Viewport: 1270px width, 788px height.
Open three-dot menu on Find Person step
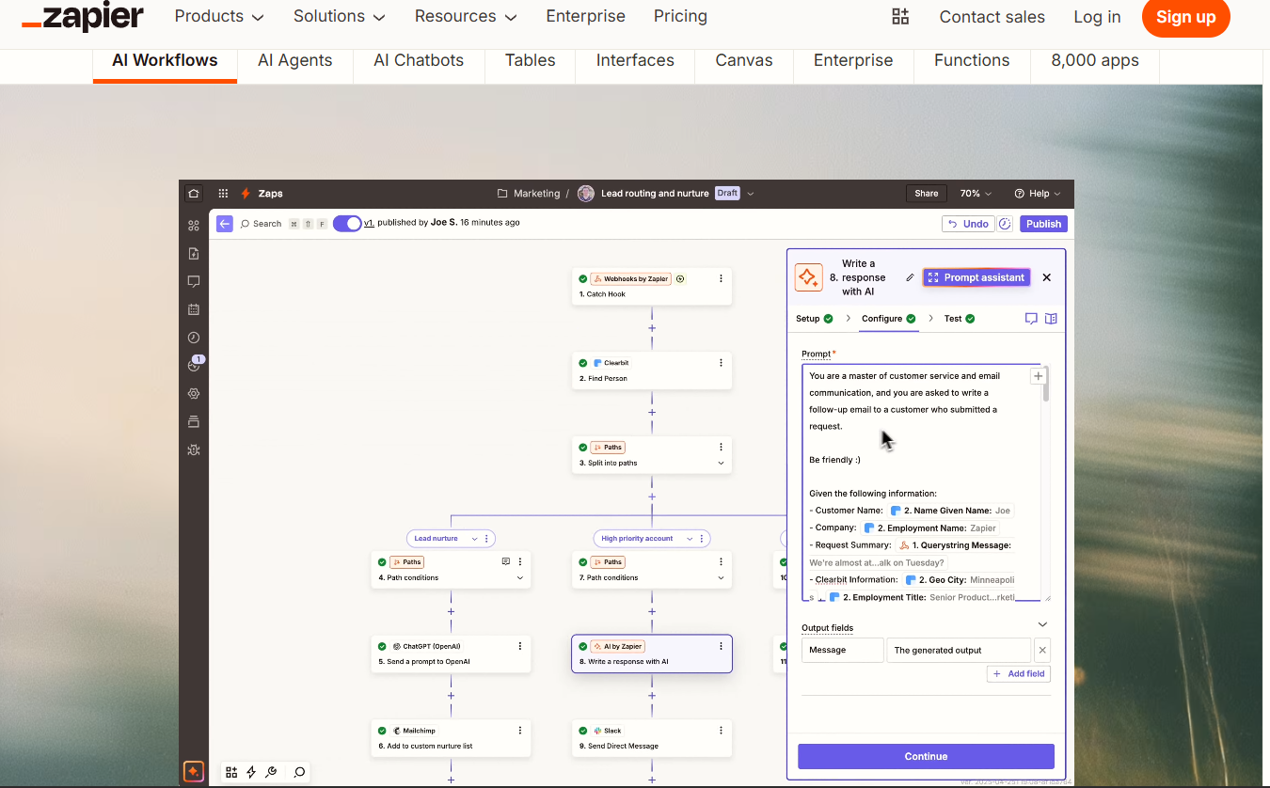click(x=722, y=363)
